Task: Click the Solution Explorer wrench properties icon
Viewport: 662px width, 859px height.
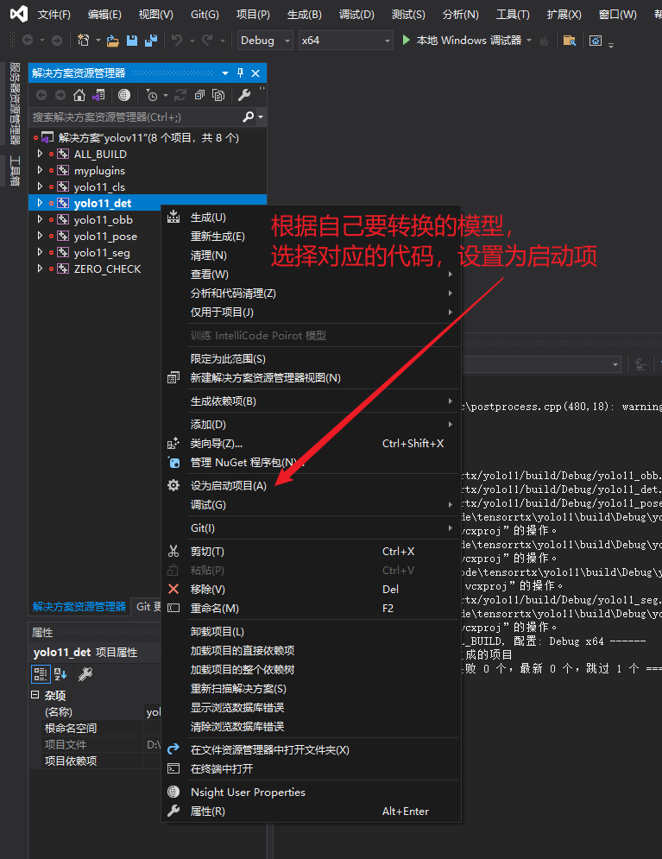Action: [244, 95]
